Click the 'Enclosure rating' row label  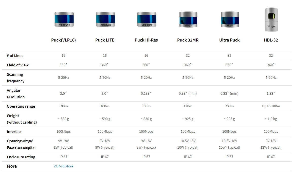[x=21, y=157]
